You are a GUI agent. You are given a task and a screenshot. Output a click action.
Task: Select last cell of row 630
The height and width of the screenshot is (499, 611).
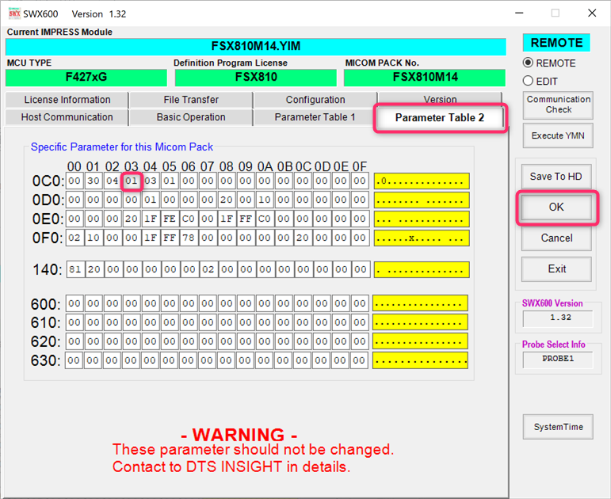coord(359,360)
